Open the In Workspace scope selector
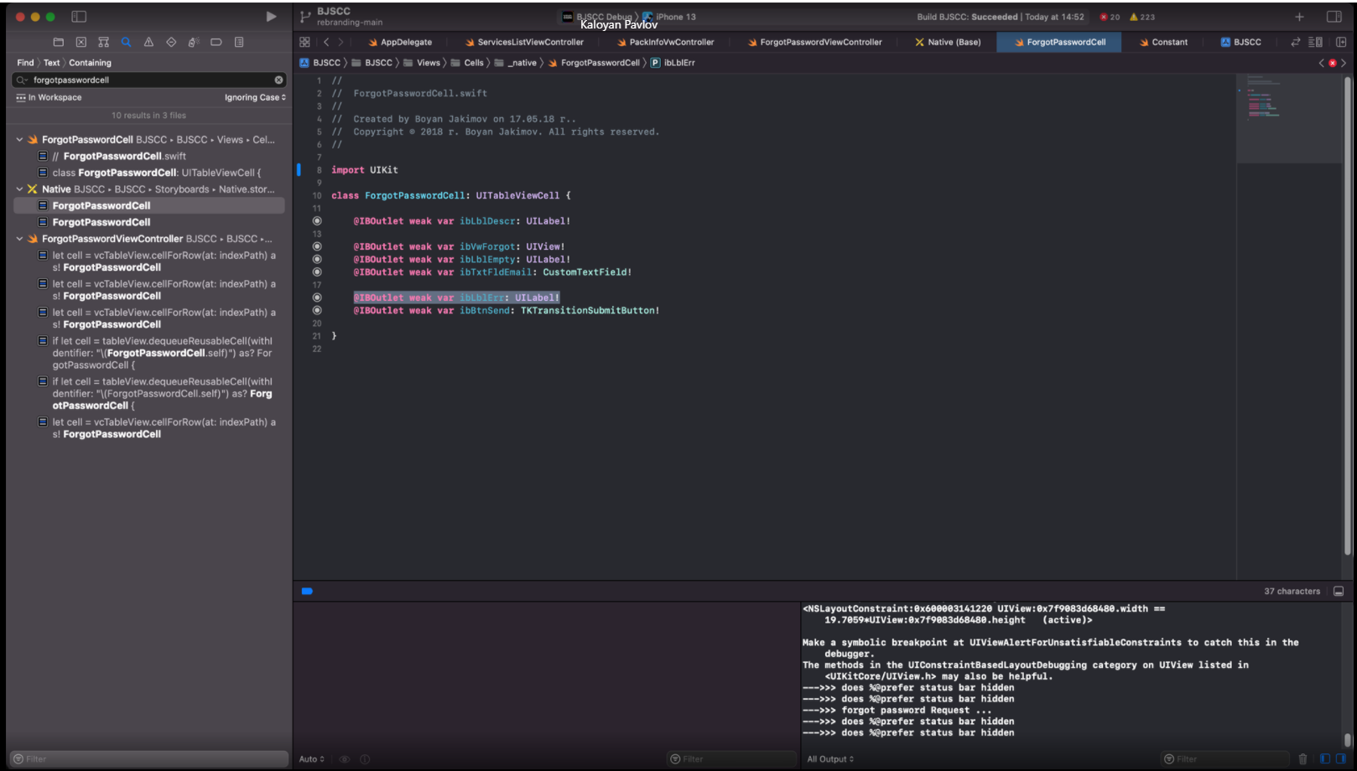This screenshot has width=1357, height=771. point(49,97)
